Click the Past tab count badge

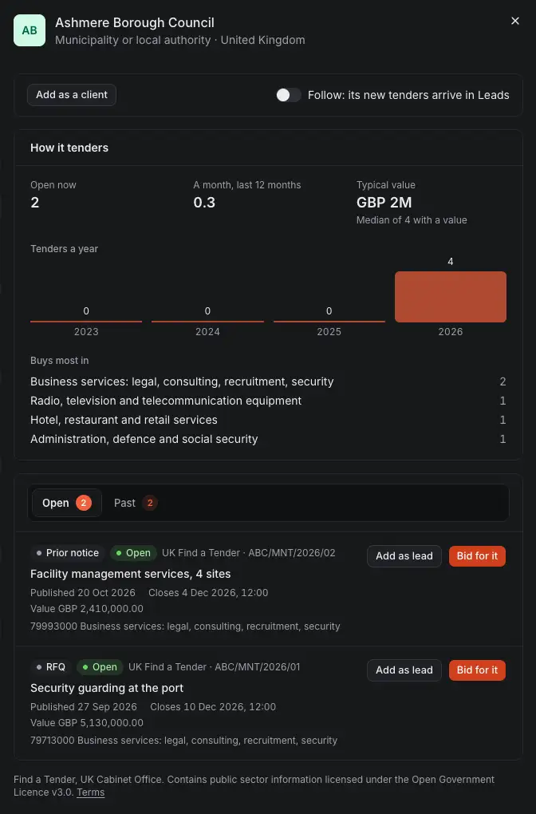tap(150, 503)
